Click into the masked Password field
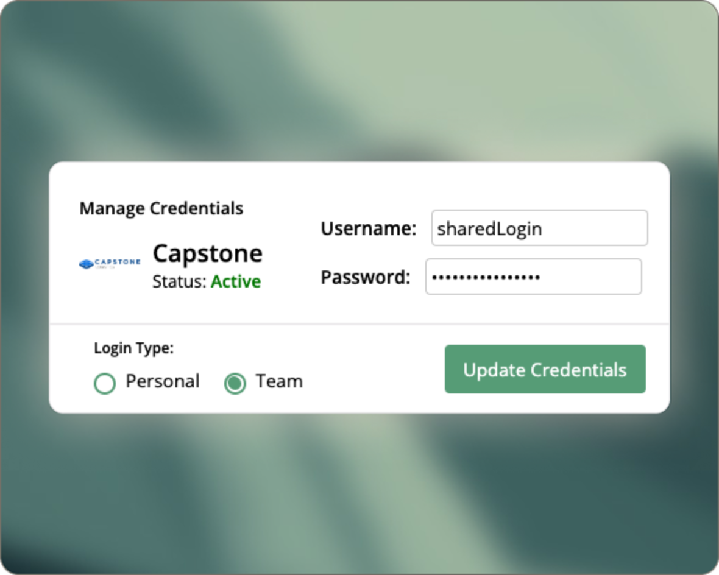The image size is (719, 575). [533, 277]
